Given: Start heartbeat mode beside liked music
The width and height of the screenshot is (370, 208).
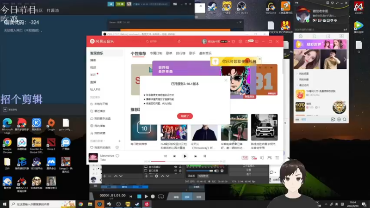Looking at the screenshot, I should [117, 147].
